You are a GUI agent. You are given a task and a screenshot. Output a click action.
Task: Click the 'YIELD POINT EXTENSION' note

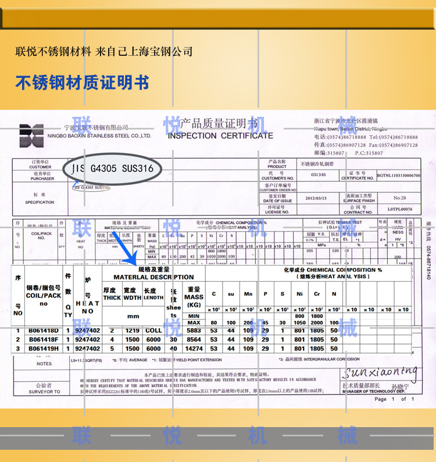click(x=199, y=360)
